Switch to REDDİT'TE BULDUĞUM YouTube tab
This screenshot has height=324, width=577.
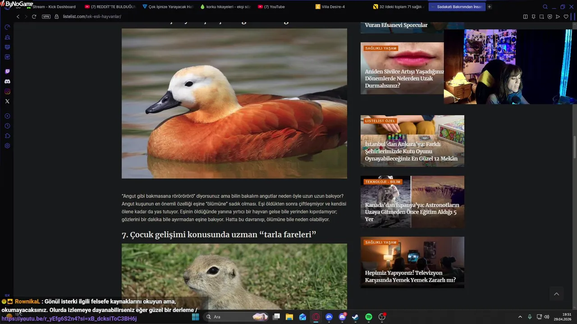[x=110, y=7]
